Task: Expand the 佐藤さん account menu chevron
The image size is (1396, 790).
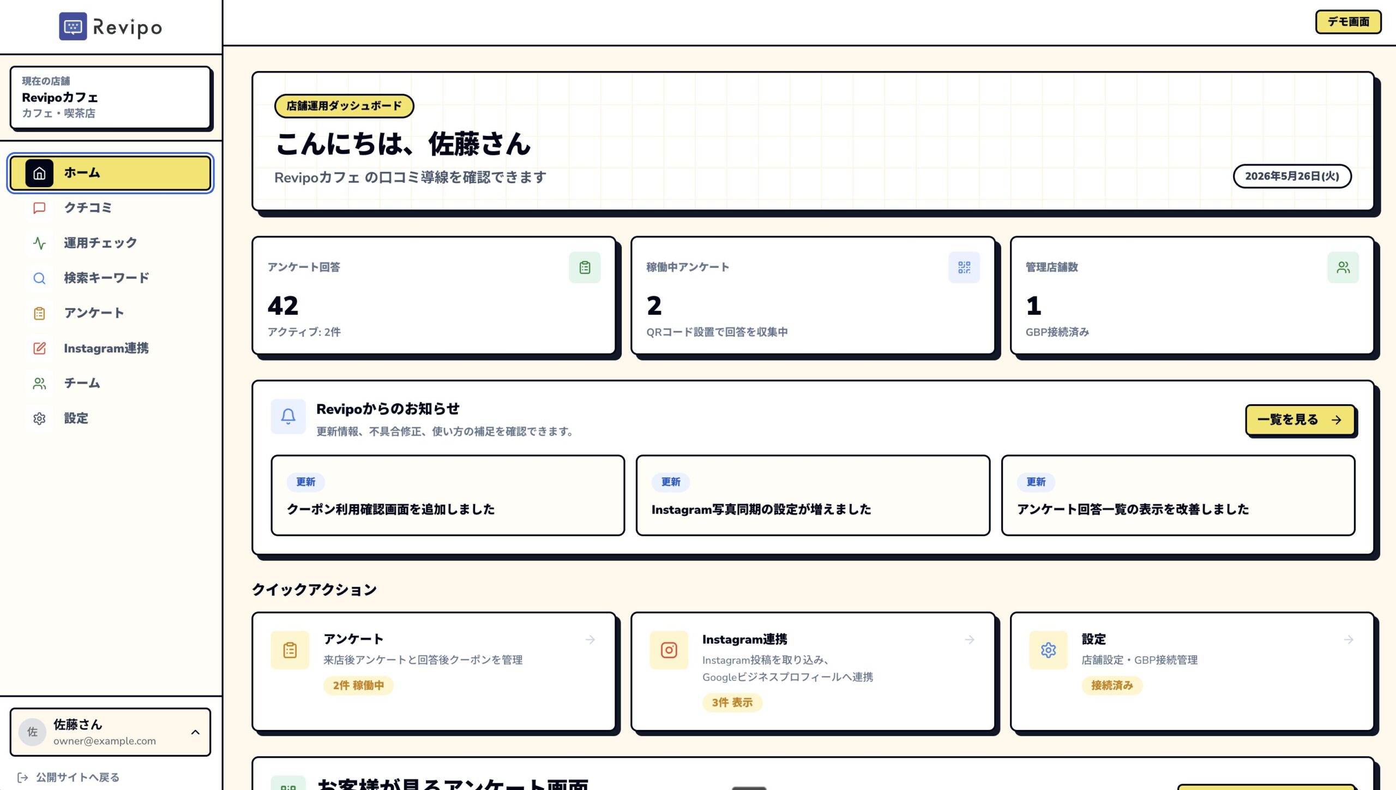Action: [195, 732]
